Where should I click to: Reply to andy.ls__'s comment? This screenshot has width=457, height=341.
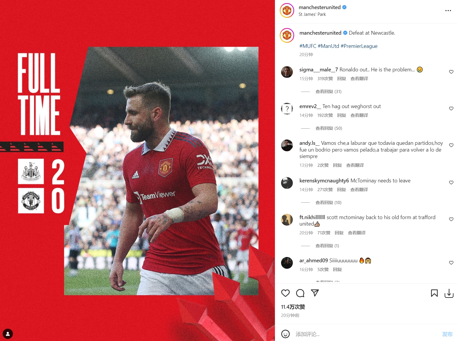click(x=337, y=165)
